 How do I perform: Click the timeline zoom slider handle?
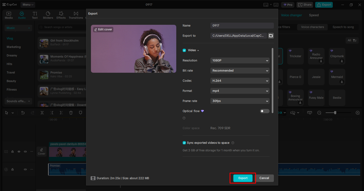(335, 113)
